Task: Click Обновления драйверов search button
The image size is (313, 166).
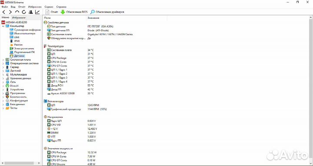Action: [107, 12]
